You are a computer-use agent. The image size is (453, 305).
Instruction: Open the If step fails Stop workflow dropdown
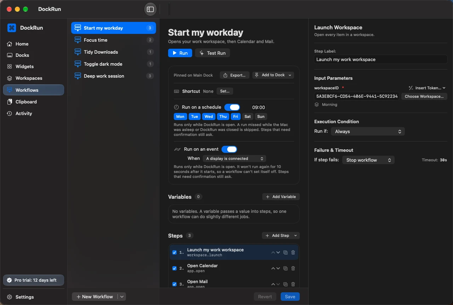(368, 160)
